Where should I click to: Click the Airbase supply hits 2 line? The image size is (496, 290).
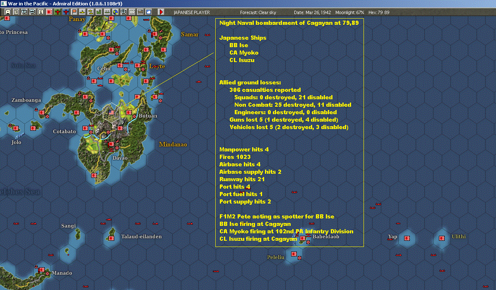250,172
